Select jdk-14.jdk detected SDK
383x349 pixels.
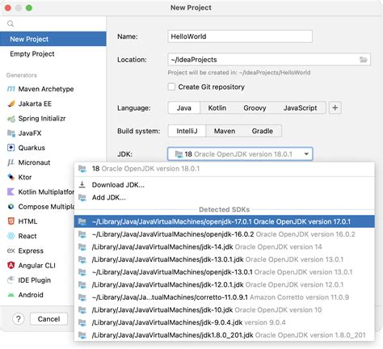(225, 247)
